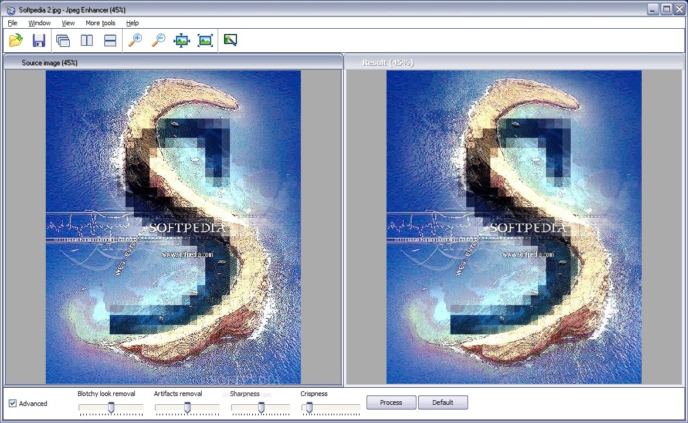Arrange panes side by side vertically

pyautogui.click(x=87, y=40)
